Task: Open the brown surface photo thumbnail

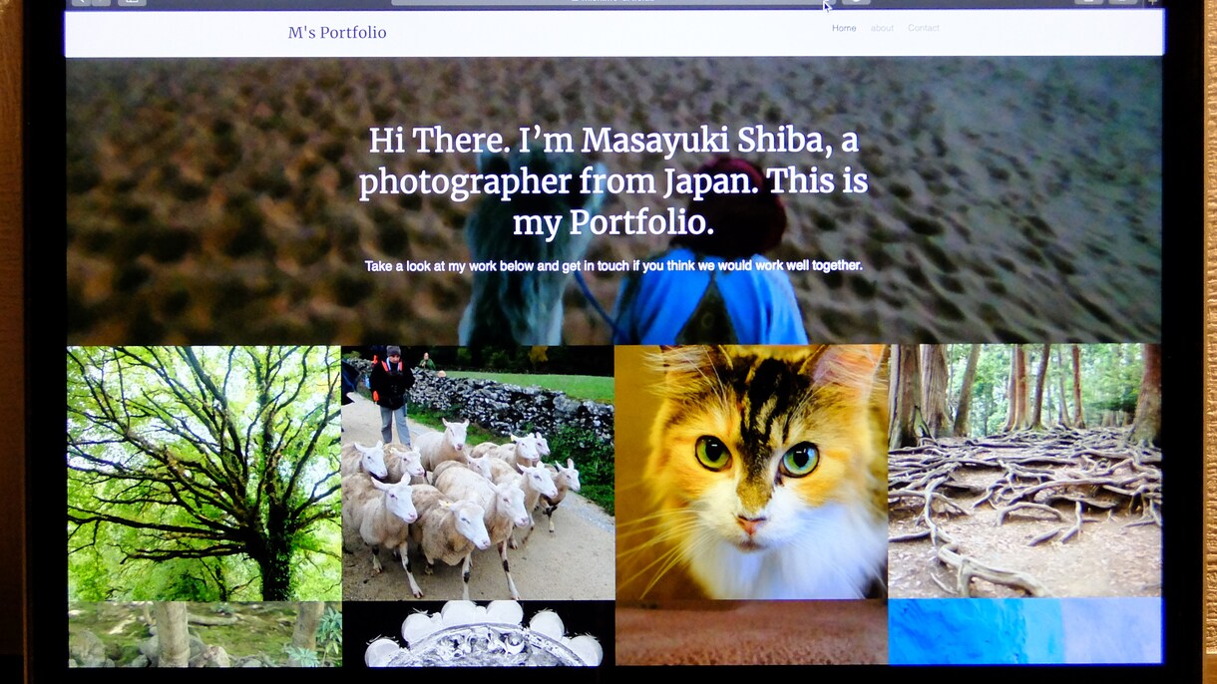Action: [x=751, y=632]
